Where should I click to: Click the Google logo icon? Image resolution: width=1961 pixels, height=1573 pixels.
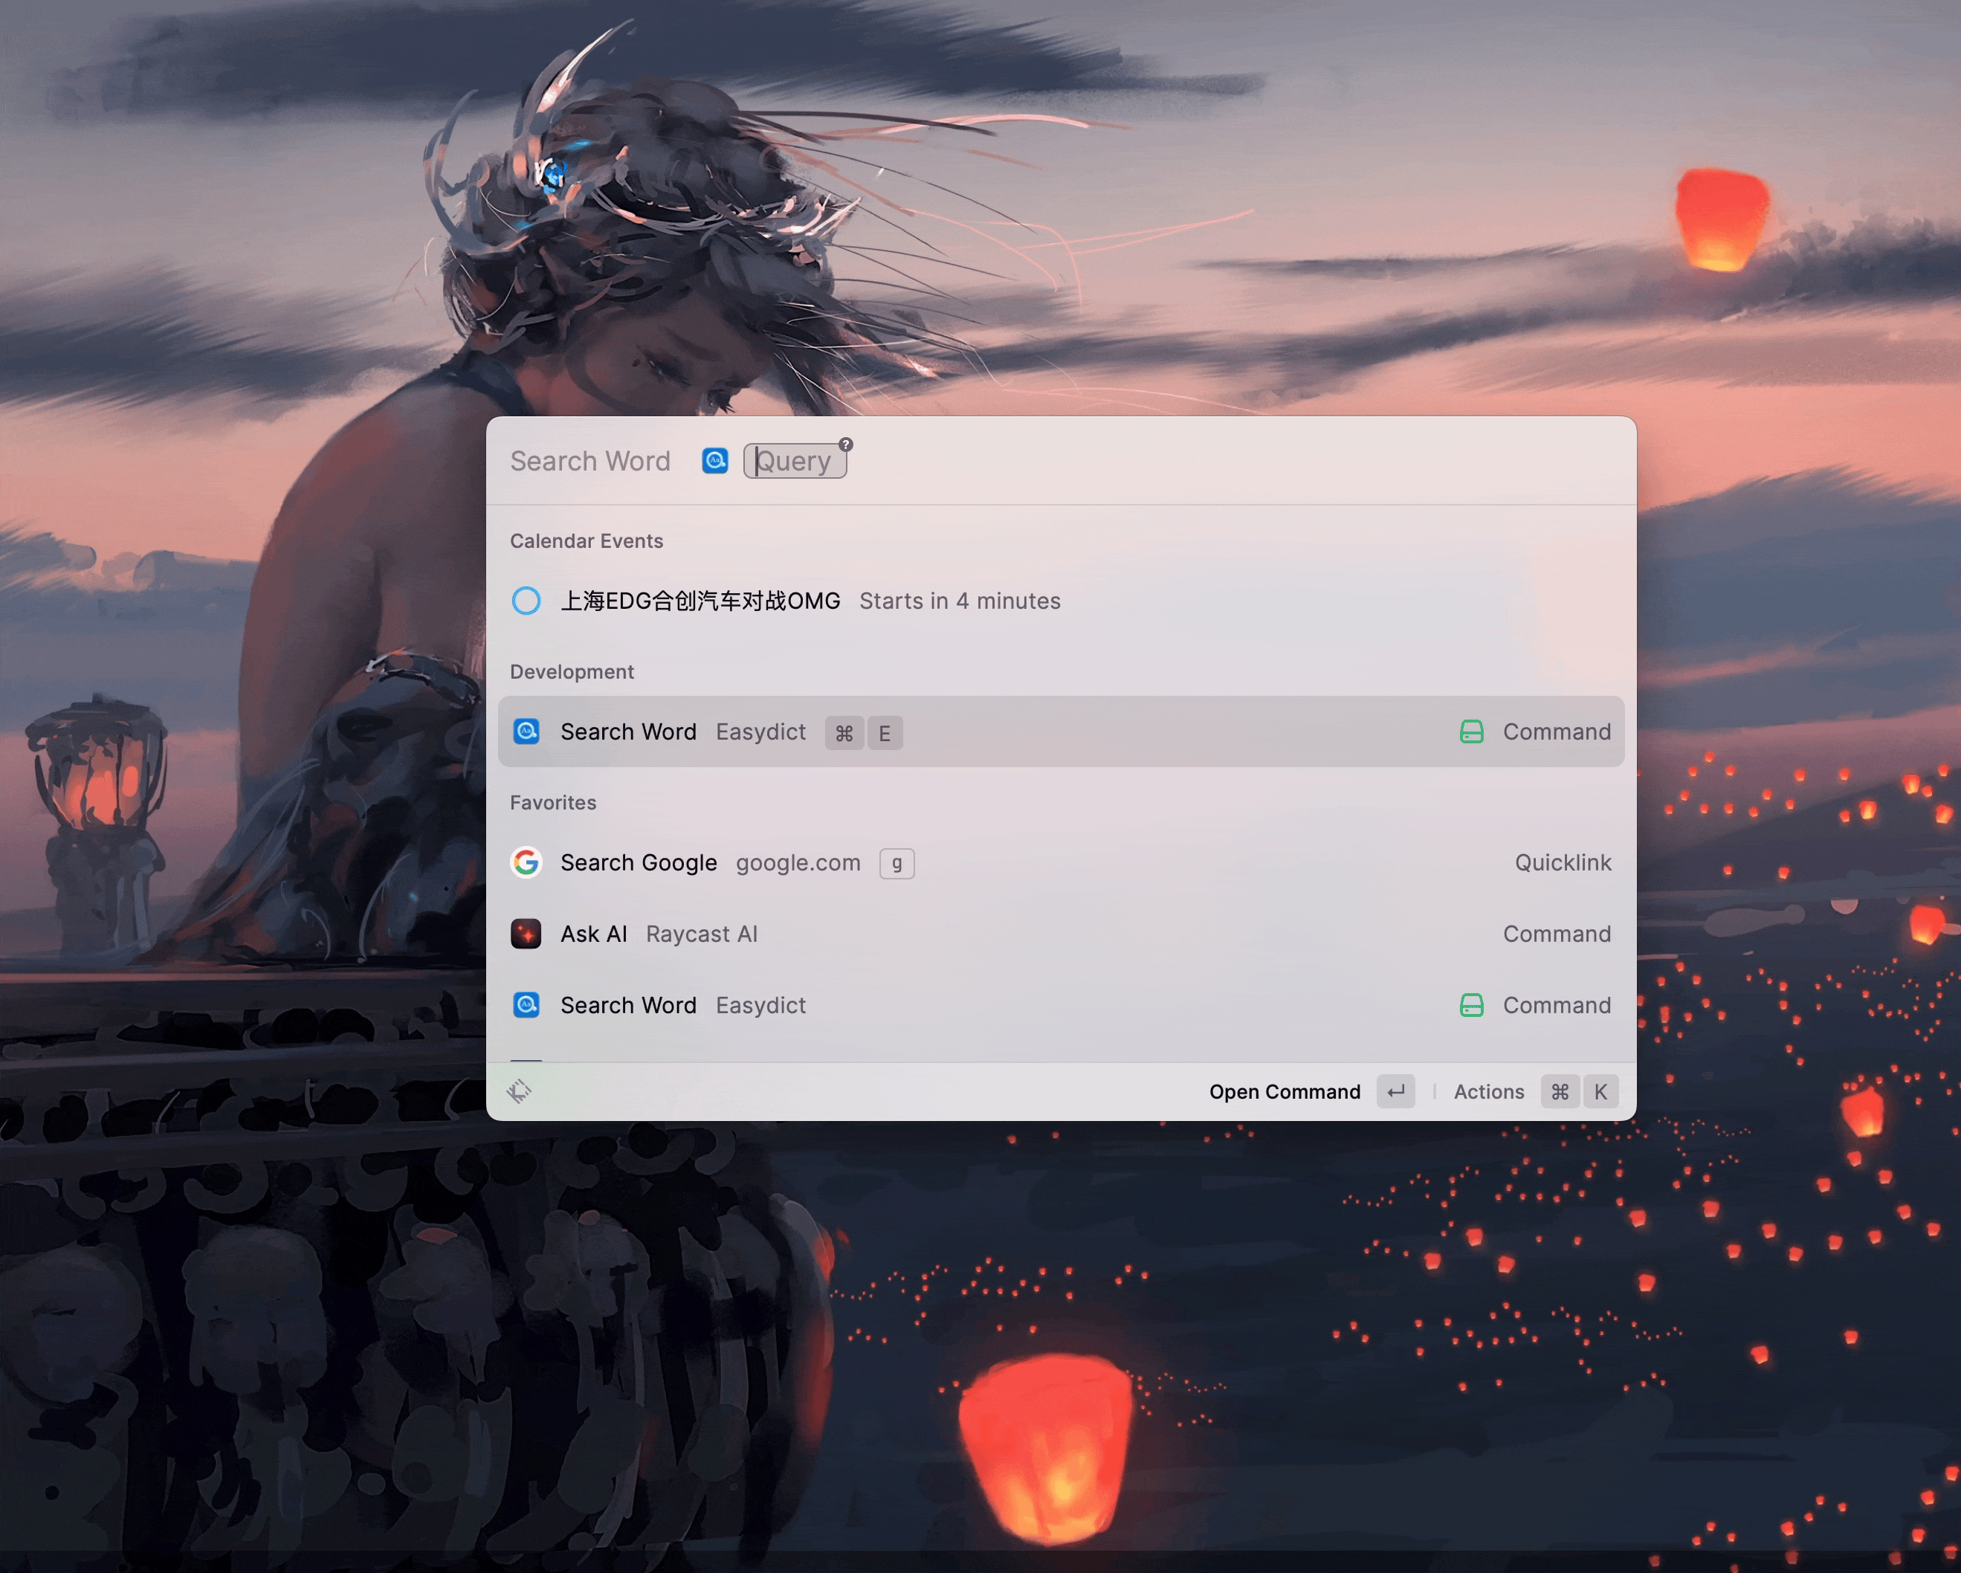point(526,862)
